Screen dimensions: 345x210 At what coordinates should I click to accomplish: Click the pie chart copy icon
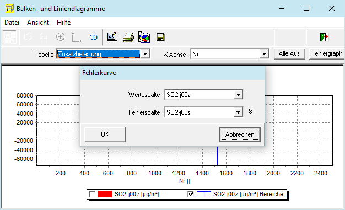click(x=144, y=37)
